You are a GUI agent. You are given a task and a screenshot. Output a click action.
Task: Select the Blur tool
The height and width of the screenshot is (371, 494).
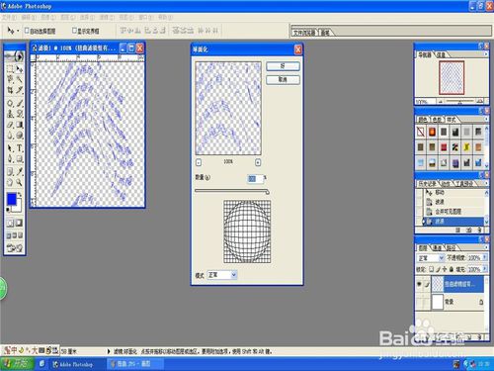[10, 136]
